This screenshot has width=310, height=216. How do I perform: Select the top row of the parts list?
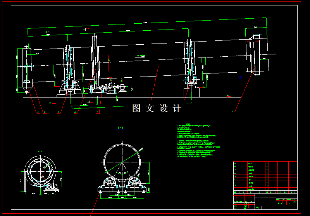(265, 164)
